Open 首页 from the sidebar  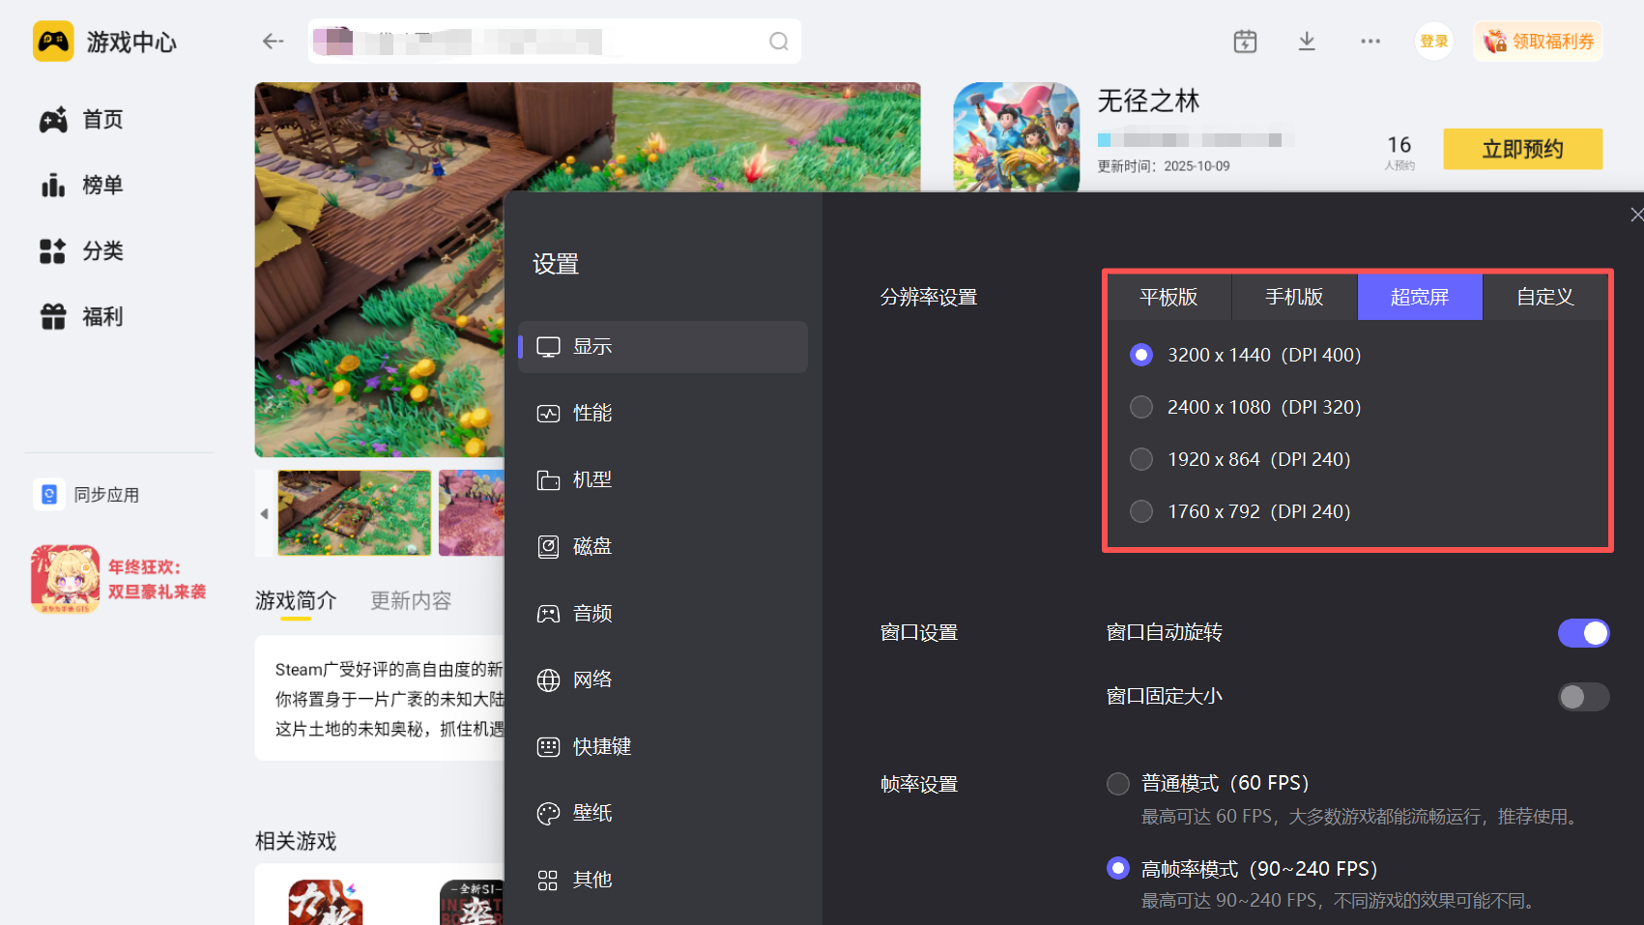tap(100, 119)
